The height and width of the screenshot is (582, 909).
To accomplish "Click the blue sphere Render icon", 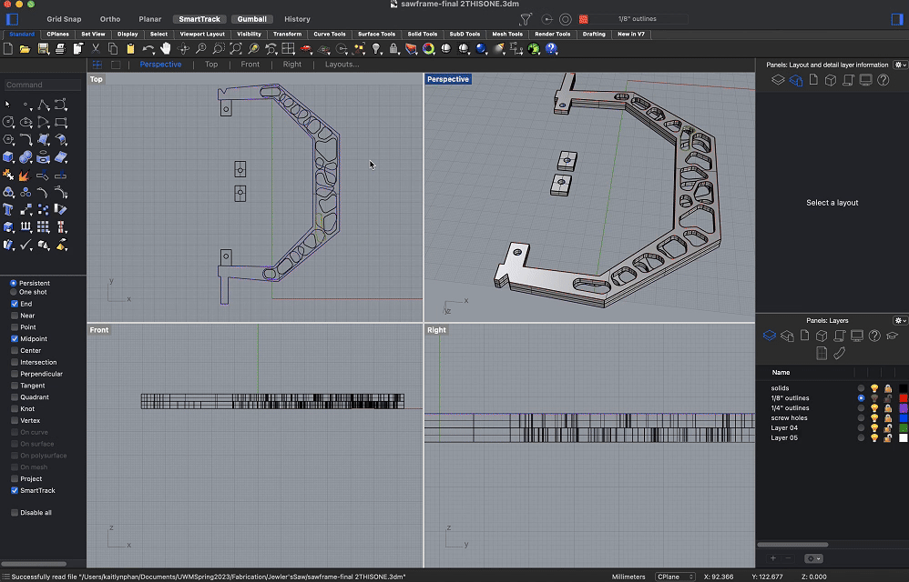I will pyautogui.click(x=481, y=49).
